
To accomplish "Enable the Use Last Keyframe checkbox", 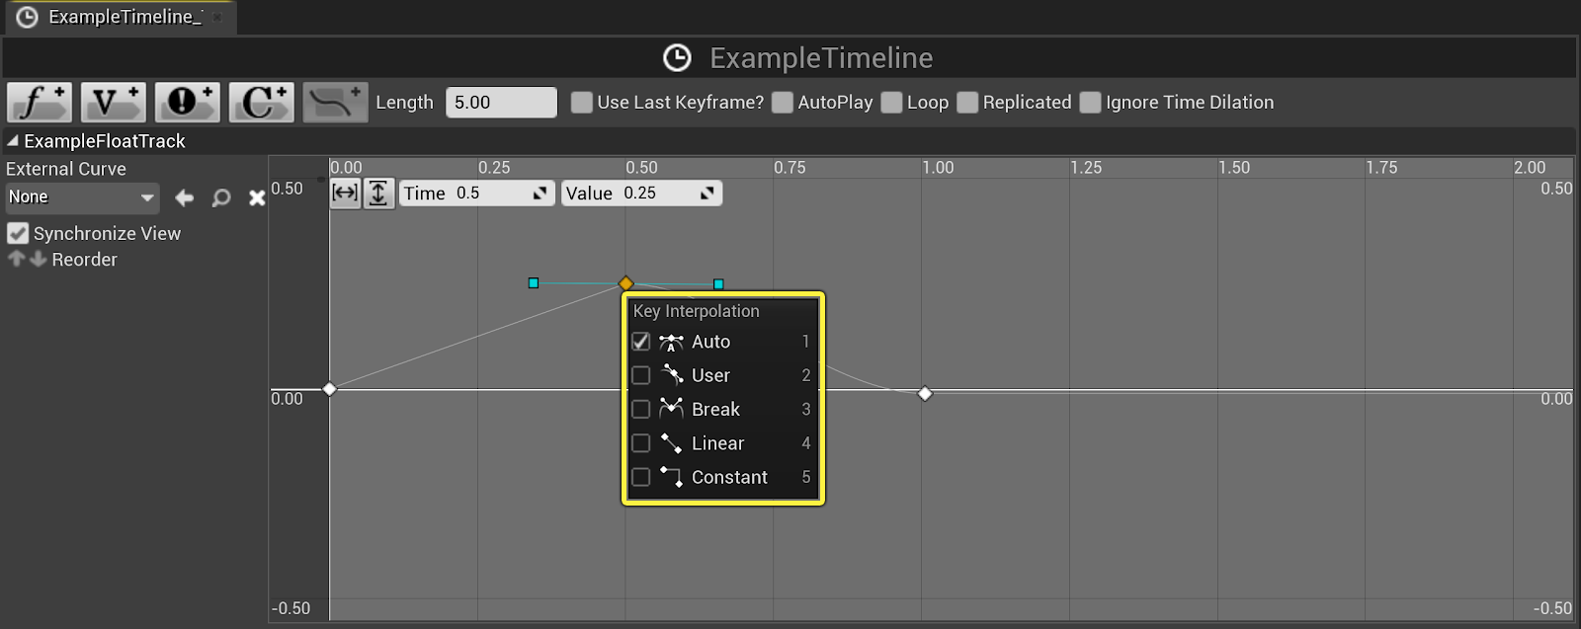I will click(x=582, y=103).
